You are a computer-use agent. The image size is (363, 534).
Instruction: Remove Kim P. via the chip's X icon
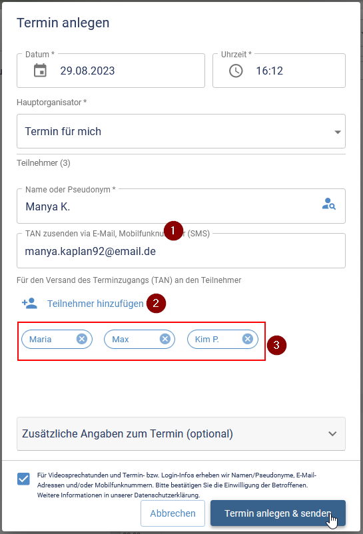pyautogui.click(x=248, y=339)
